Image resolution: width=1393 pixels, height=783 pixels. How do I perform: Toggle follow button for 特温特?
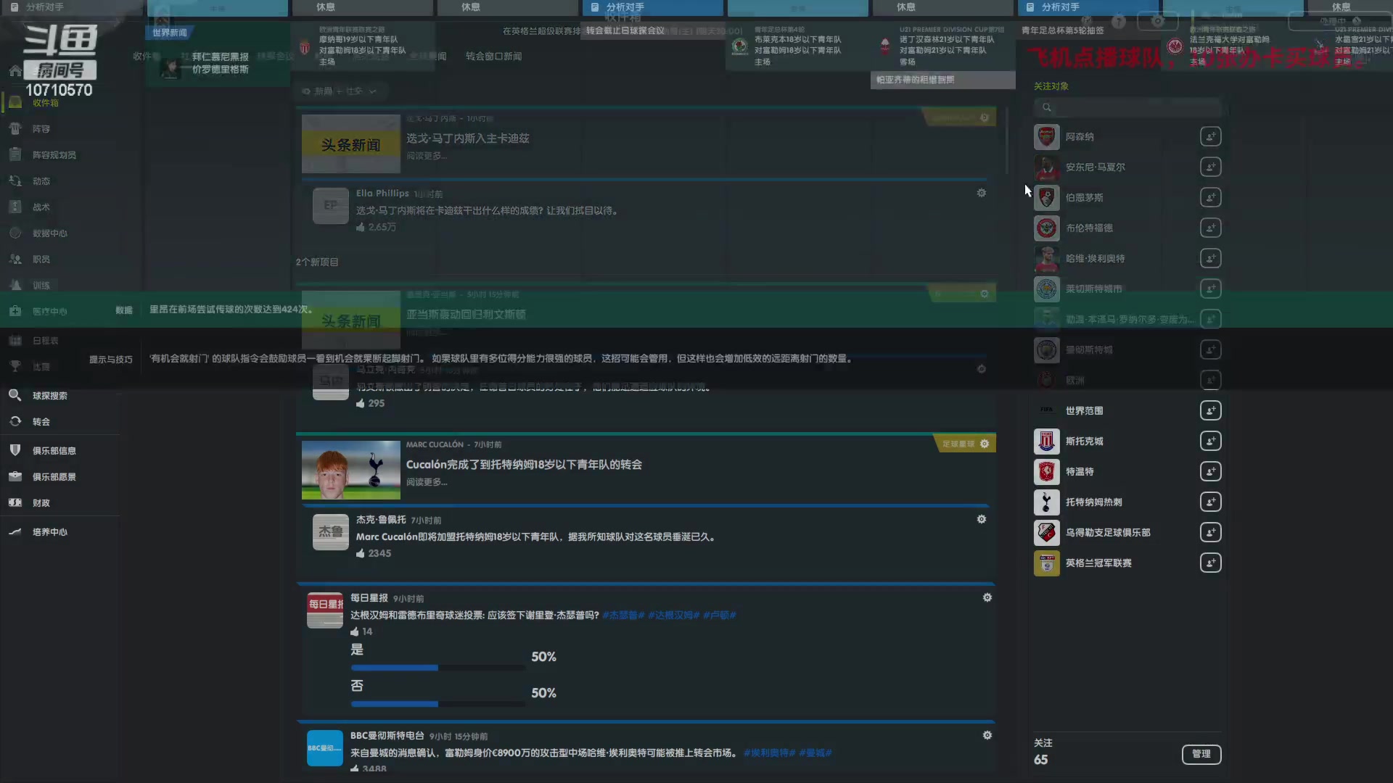point(1210,471)
